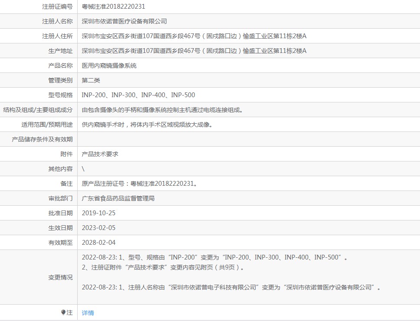Screen dimensions: 420x322
Task: Open the 详情 link
Action: coord(88,312)
